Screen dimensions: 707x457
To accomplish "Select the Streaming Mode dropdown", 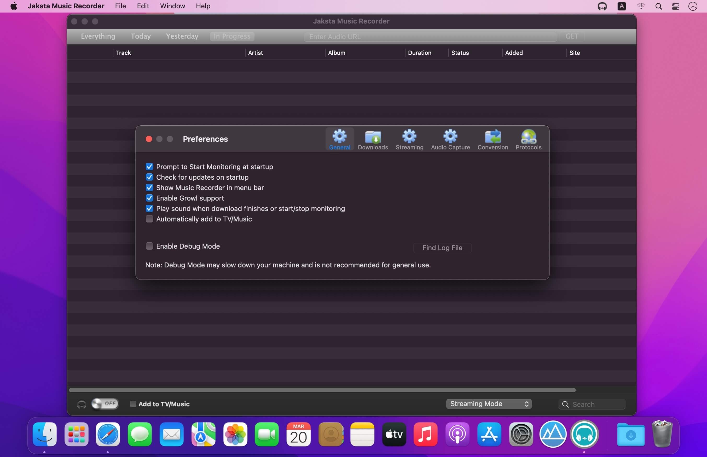I will click(489, 403).
